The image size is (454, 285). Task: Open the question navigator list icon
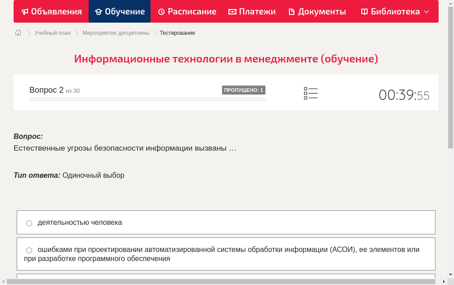(311, 93)
